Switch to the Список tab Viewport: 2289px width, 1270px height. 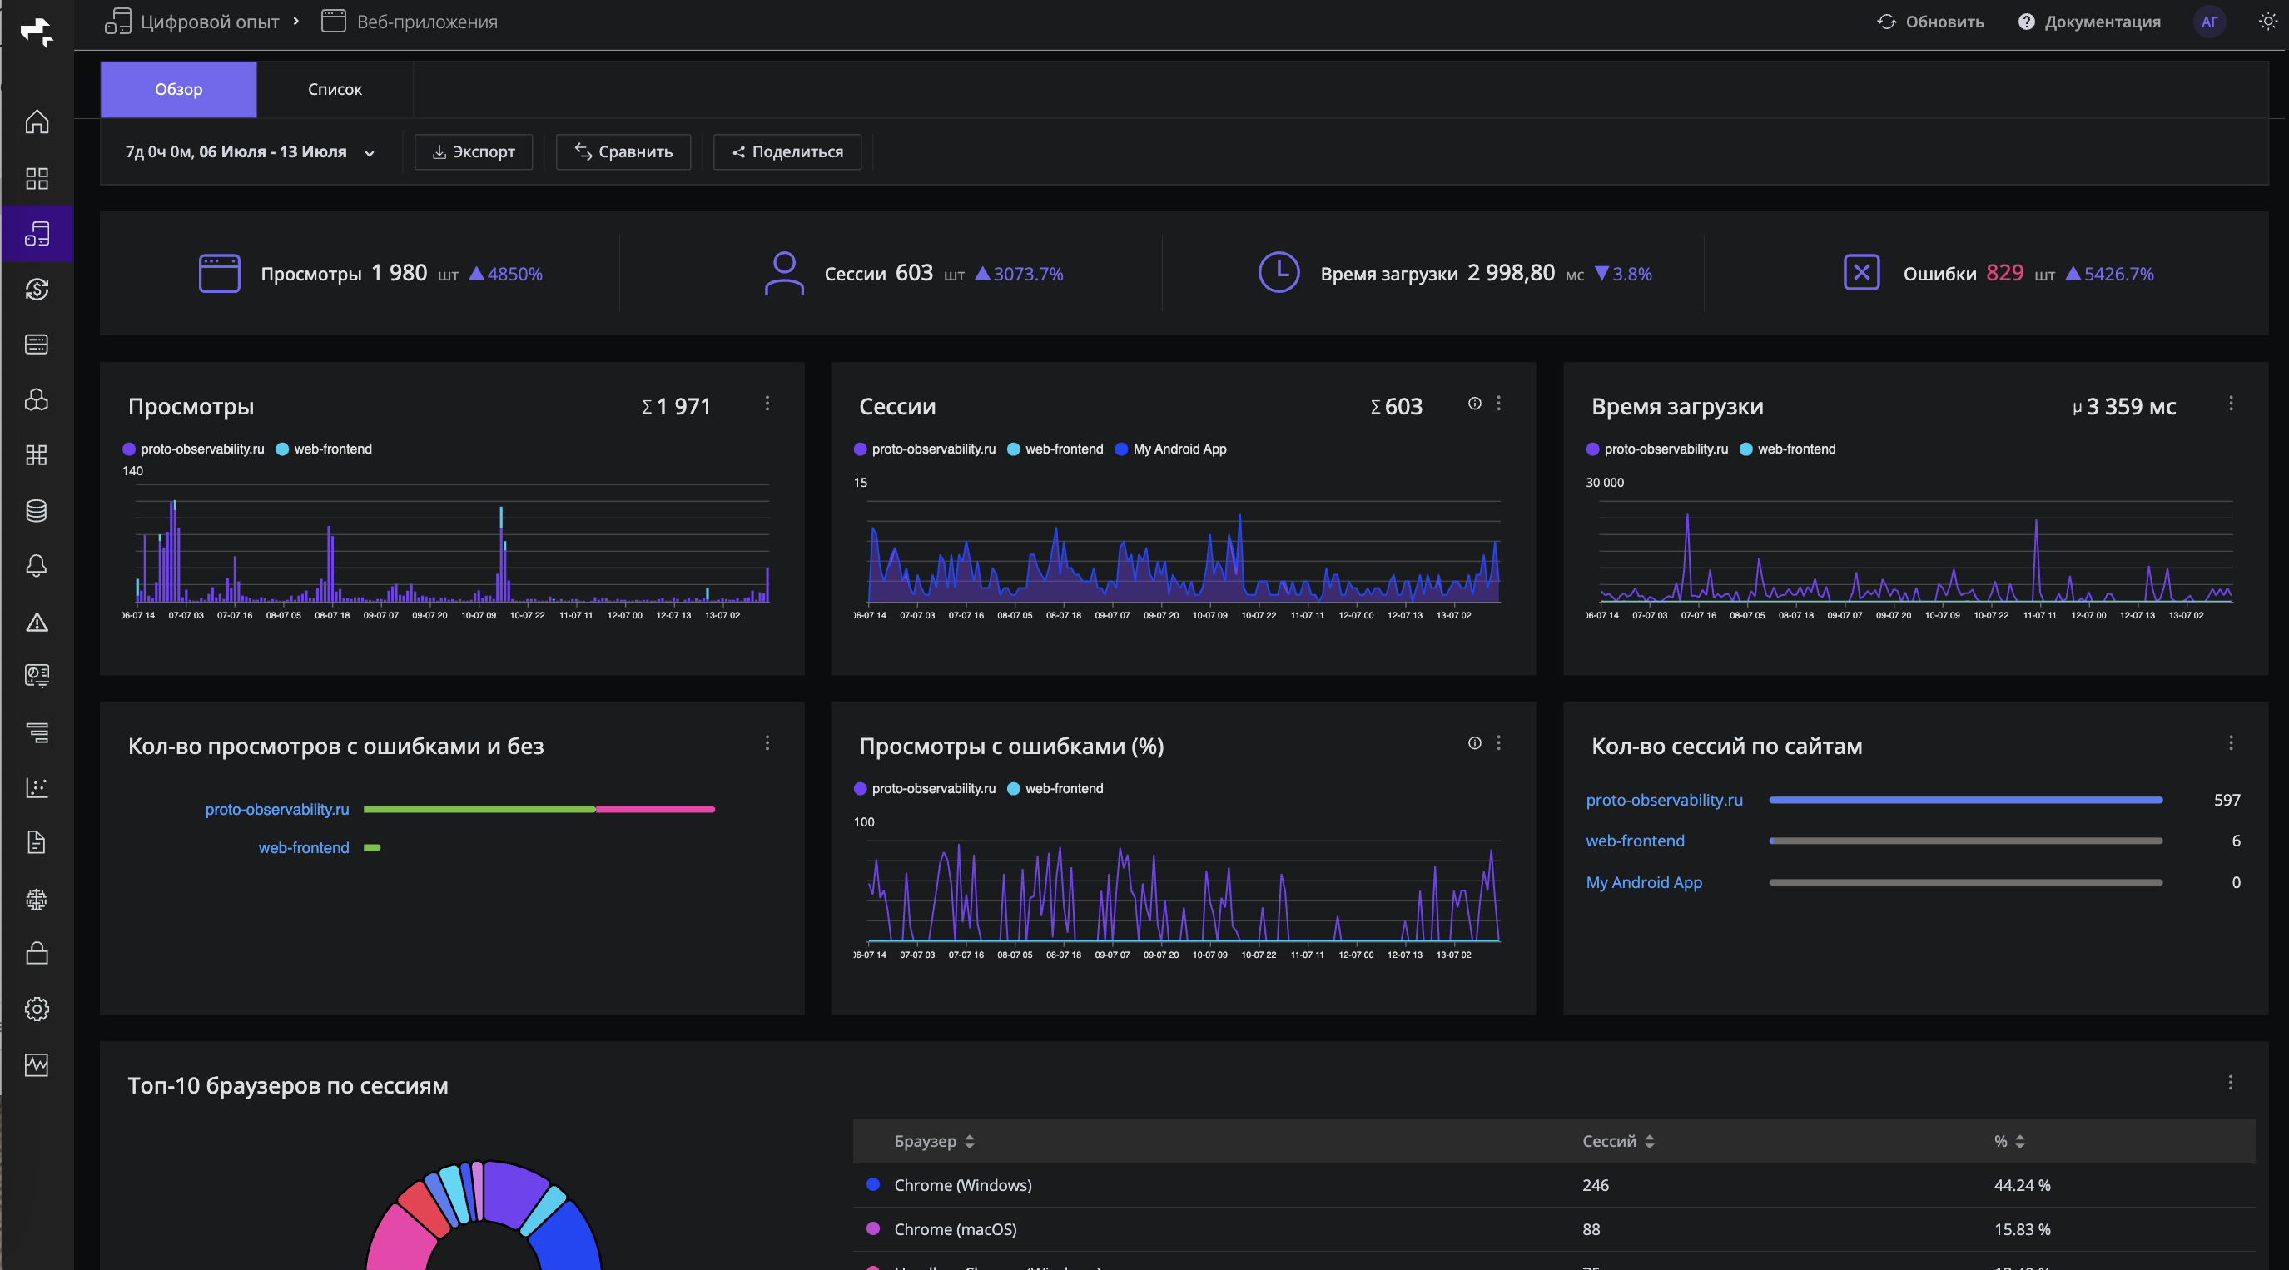click(x=335, y=90)
